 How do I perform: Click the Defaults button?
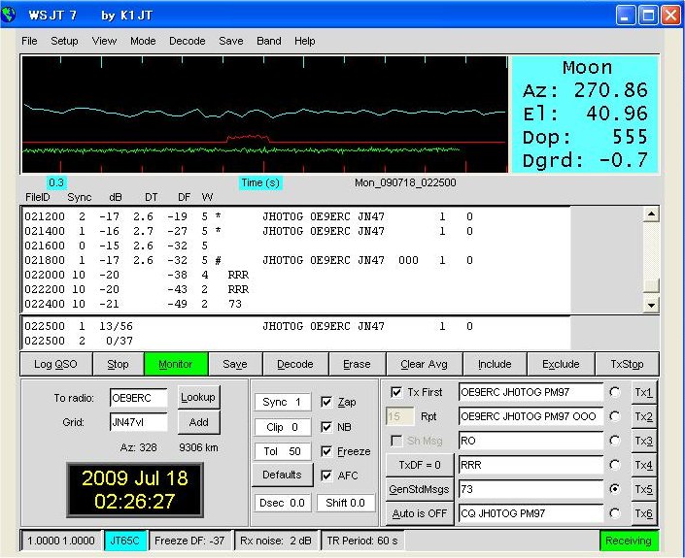click(x=282, y=475)
